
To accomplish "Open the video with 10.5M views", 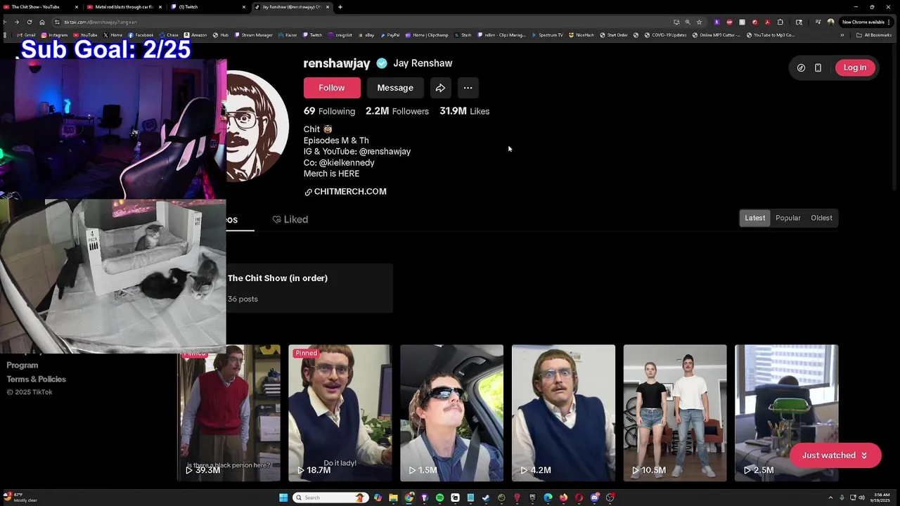I will pyautogui.click(x=675, y=413).
